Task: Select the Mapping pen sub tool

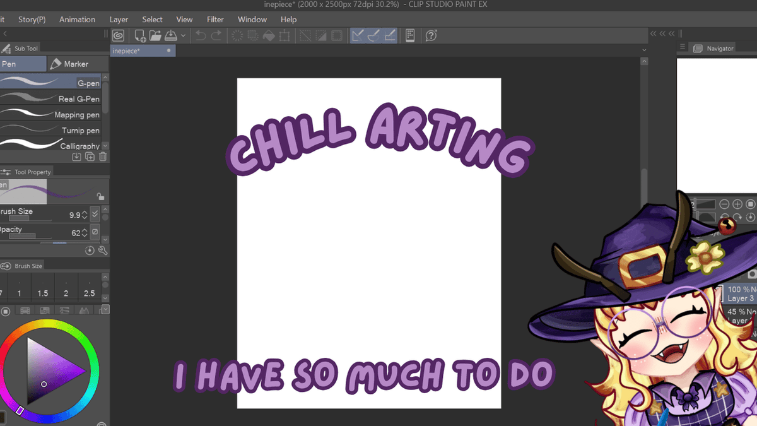Action: pyautogui.click(x=50, y=114)
